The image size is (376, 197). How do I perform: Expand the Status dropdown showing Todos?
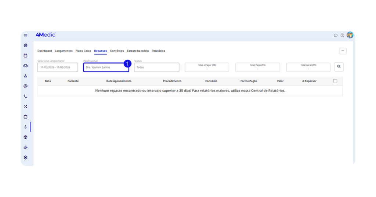[x=156, y=68]
